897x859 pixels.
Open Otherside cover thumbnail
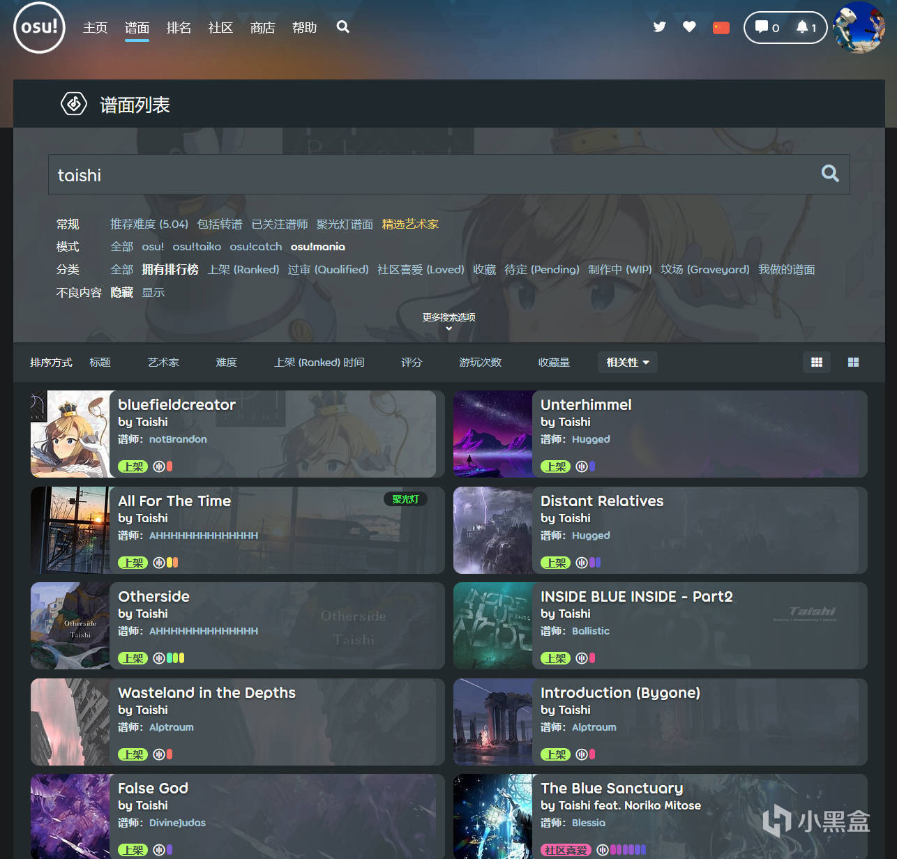70,625
